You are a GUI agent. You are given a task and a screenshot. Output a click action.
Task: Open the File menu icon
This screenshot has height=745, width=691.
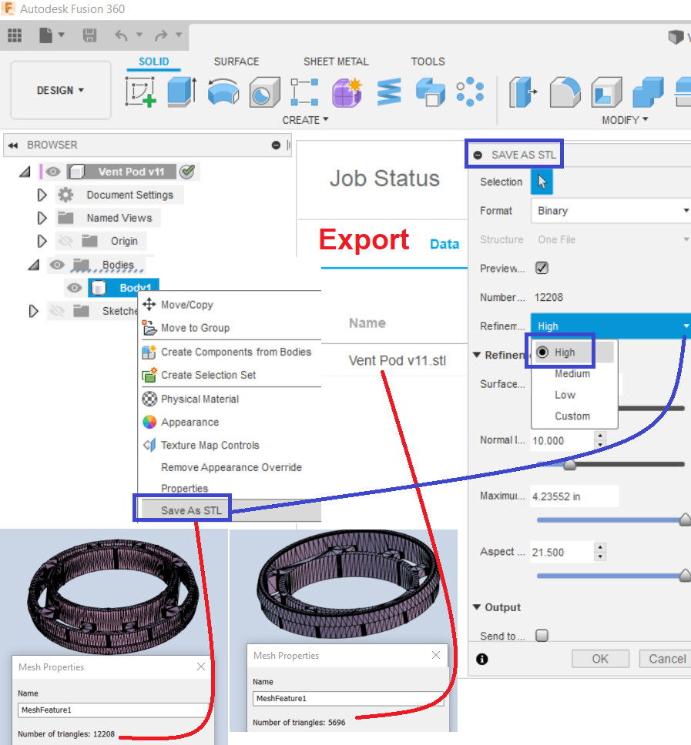pos(46,35)
